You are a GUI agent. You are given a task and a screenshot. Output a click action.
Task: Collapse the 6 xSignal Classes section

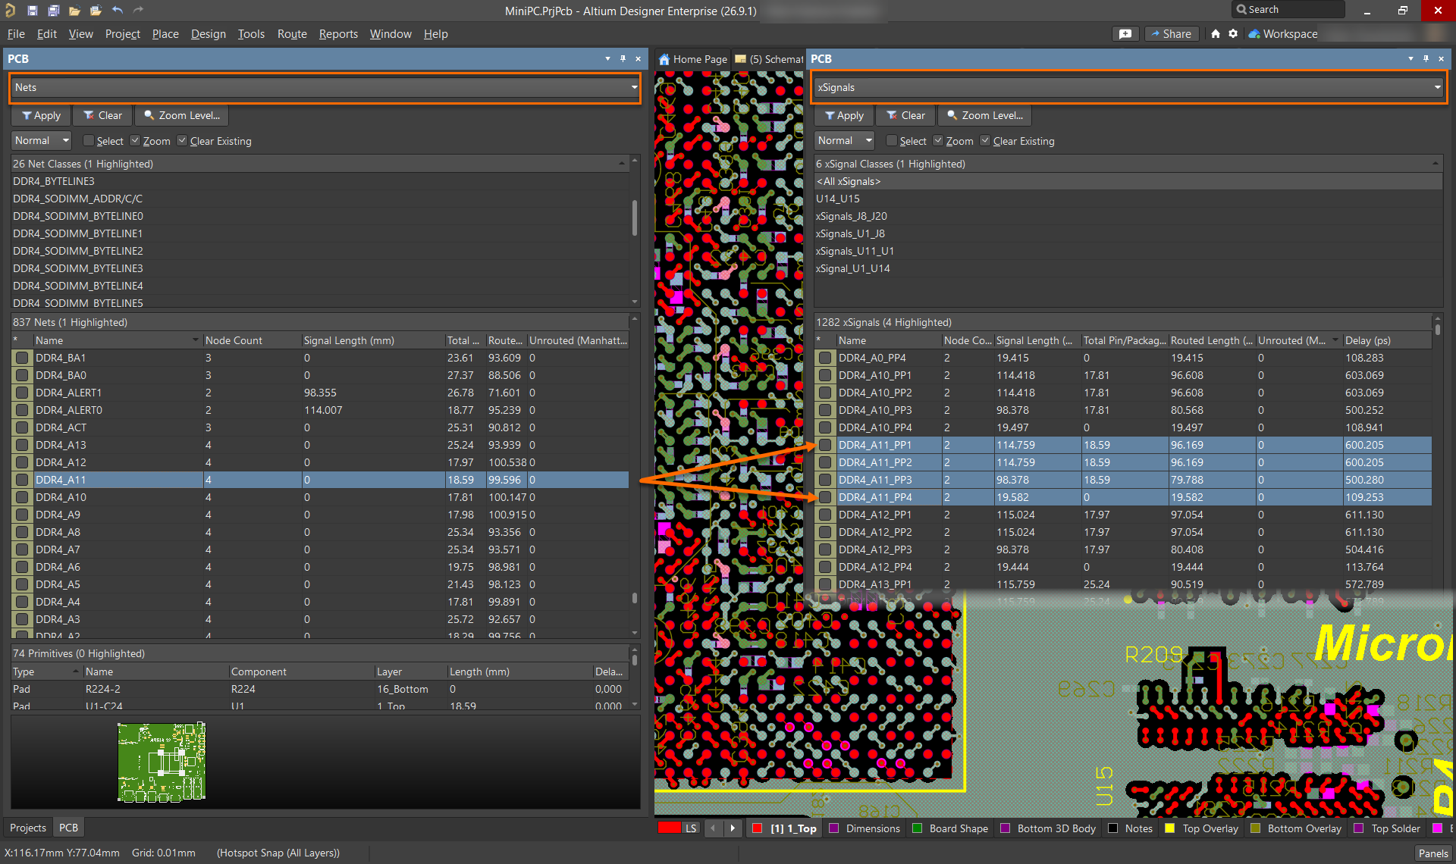[x=1435, y=164]
